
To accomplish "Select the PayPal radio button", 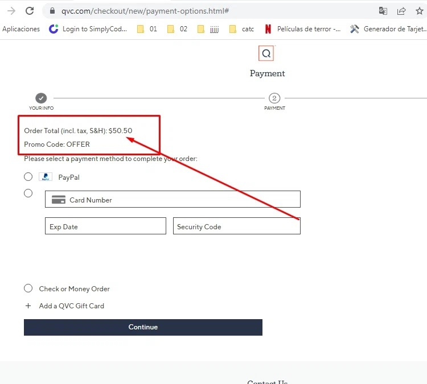I will click(28, 176).
